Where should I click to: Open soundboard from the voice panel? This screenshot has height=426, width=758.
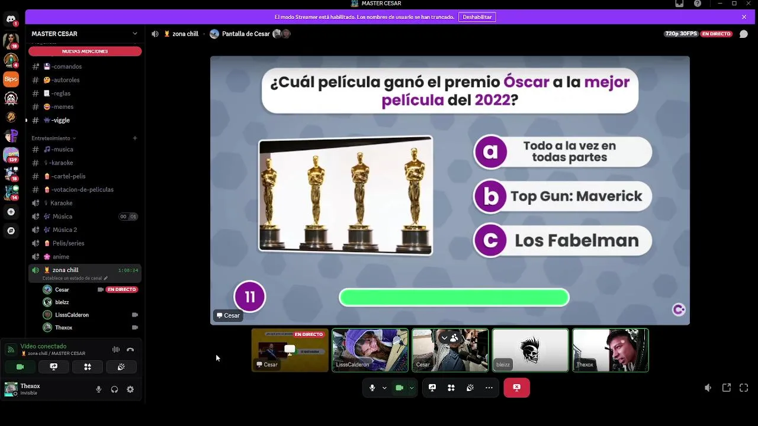click(x=121, y=367)
